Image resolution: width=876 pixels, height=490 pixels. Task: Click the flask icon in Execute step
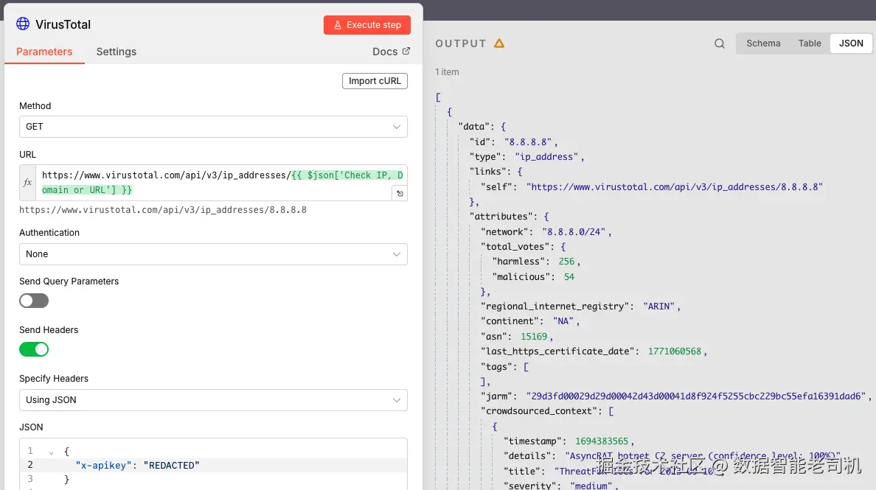[x=338, y=25]
